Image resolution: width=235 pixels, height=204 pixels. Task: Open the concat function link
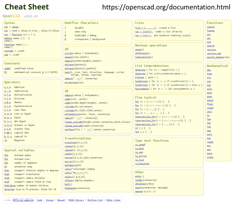[x=211, y=27]
